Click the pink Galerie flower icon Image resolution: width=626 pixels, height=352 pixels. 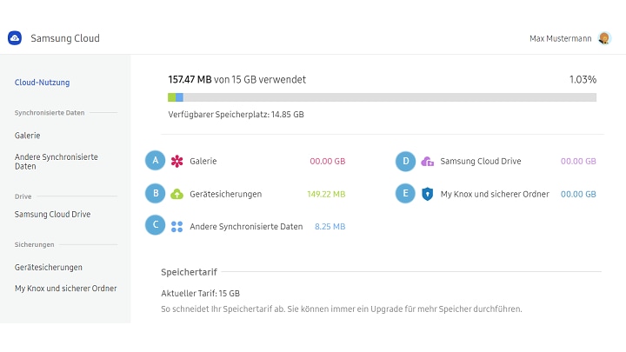click(x=176, y=161)
